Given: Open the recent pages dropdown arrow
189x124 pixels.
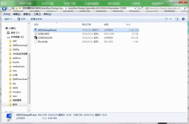Looking at the screenshot, I should tap(13, 9).
